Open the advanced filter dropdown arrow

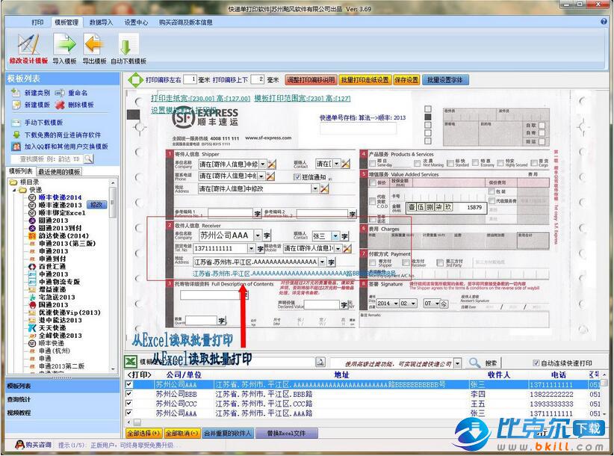coord(457,363)
